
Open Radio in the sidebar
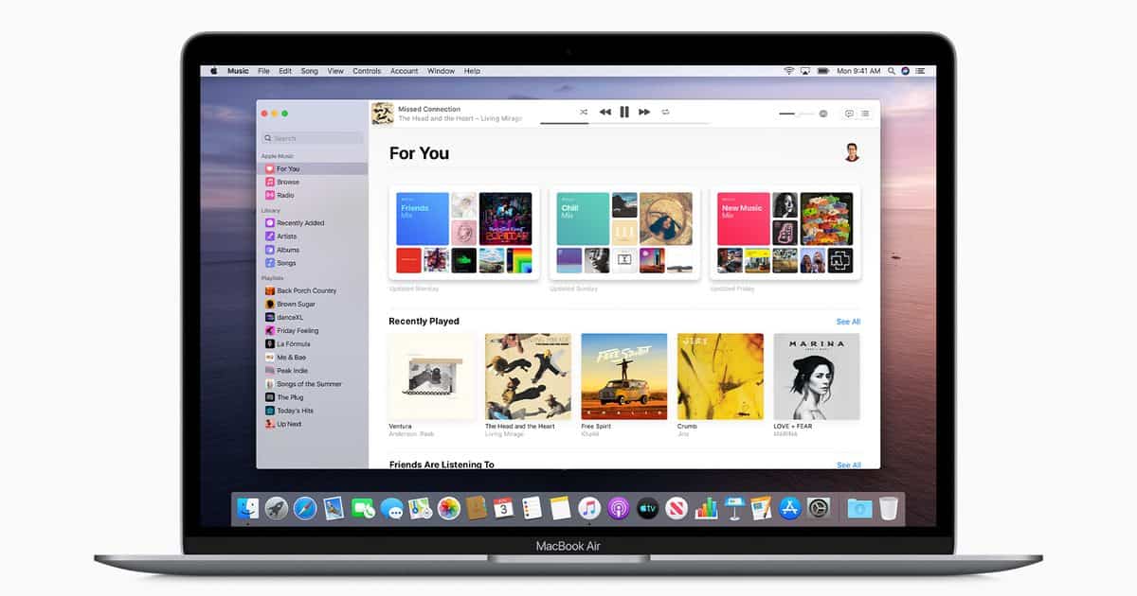pos(285,195)
